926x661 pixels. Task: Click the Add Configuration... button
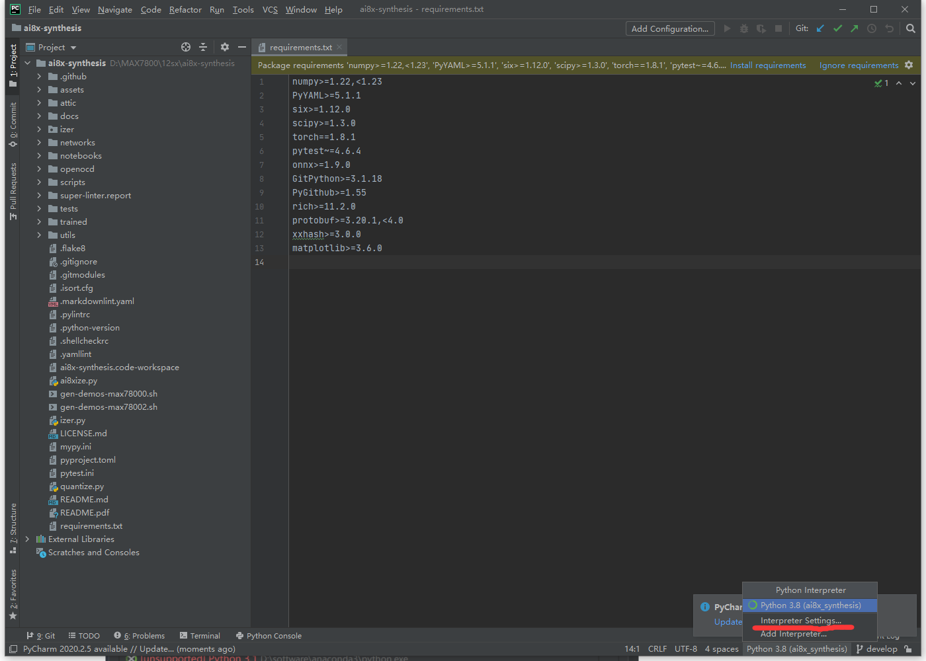pyautogui.click(x=670, y=28)
